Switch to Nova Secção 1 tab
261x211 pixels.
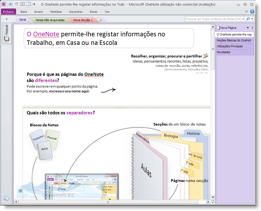coord(83,20)
